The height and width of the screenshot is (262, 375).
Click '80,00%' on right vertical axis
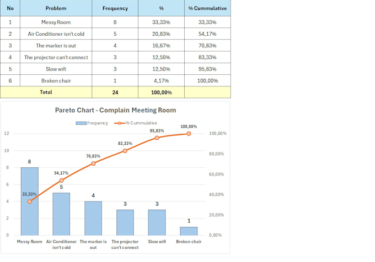tap(216, 154)
